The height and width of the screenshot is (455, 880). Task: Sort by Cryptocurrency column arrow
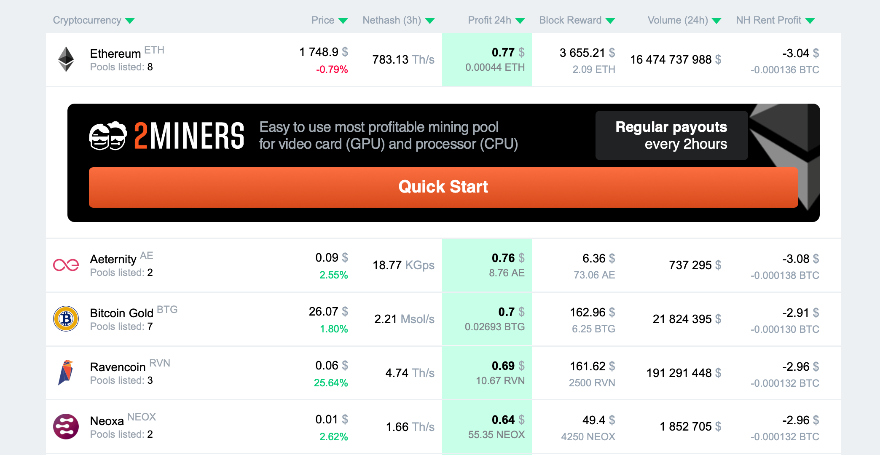click(x=130, y=21)
